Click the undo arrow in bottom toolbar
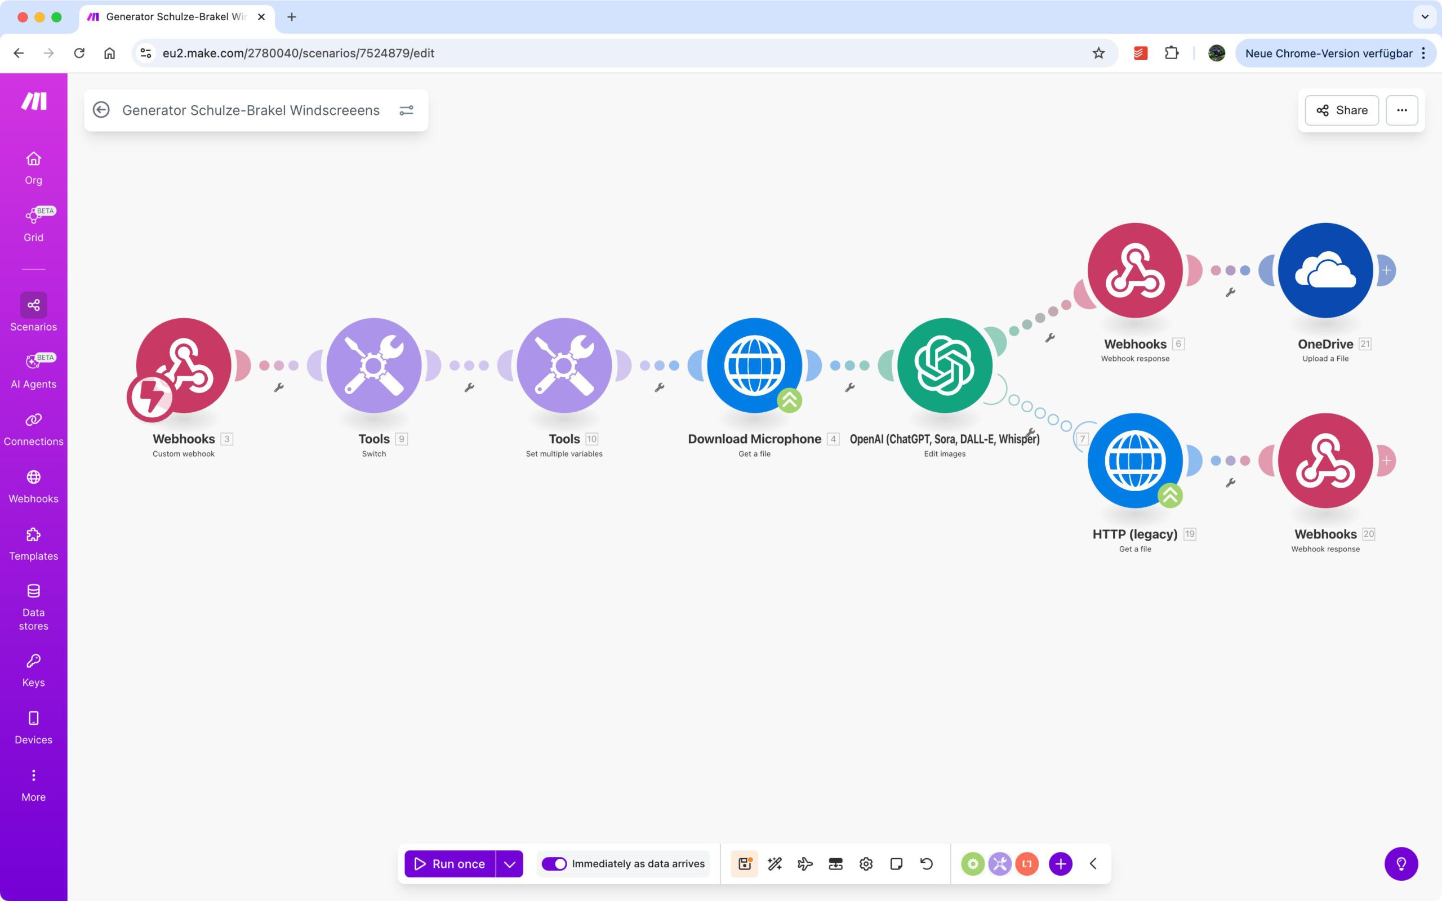The image size is (1442, 901). (x=927, y=863)
